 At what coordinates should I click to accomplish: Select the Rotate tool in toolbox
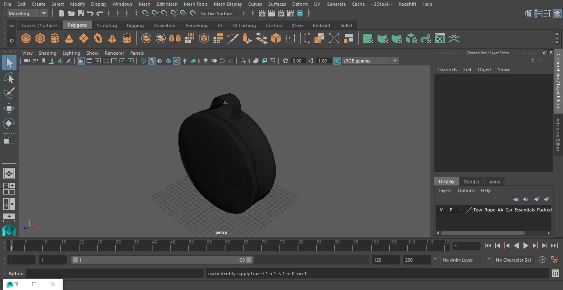point(9,123)
